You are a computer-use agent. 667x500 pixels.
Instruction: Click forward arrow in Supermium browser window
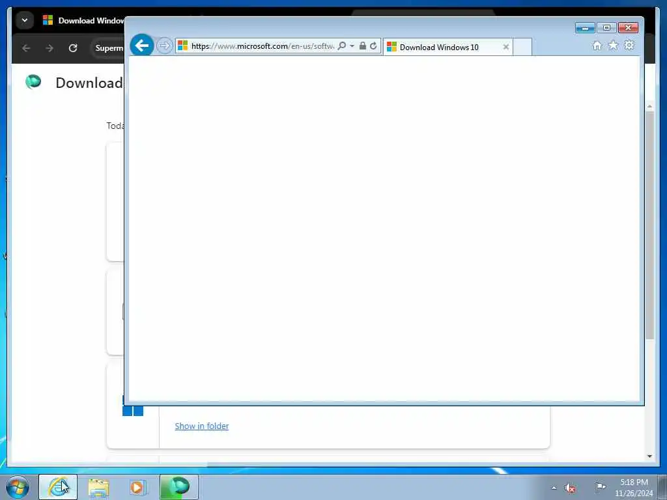click(50, 48)
